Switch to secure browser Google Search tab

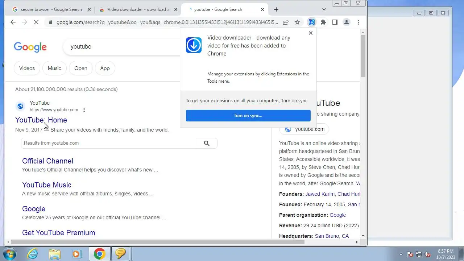pos(51,9)
